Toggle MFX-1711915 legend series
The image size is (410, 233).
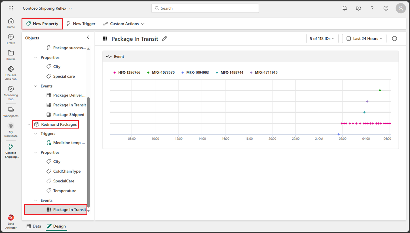point(264,72)
